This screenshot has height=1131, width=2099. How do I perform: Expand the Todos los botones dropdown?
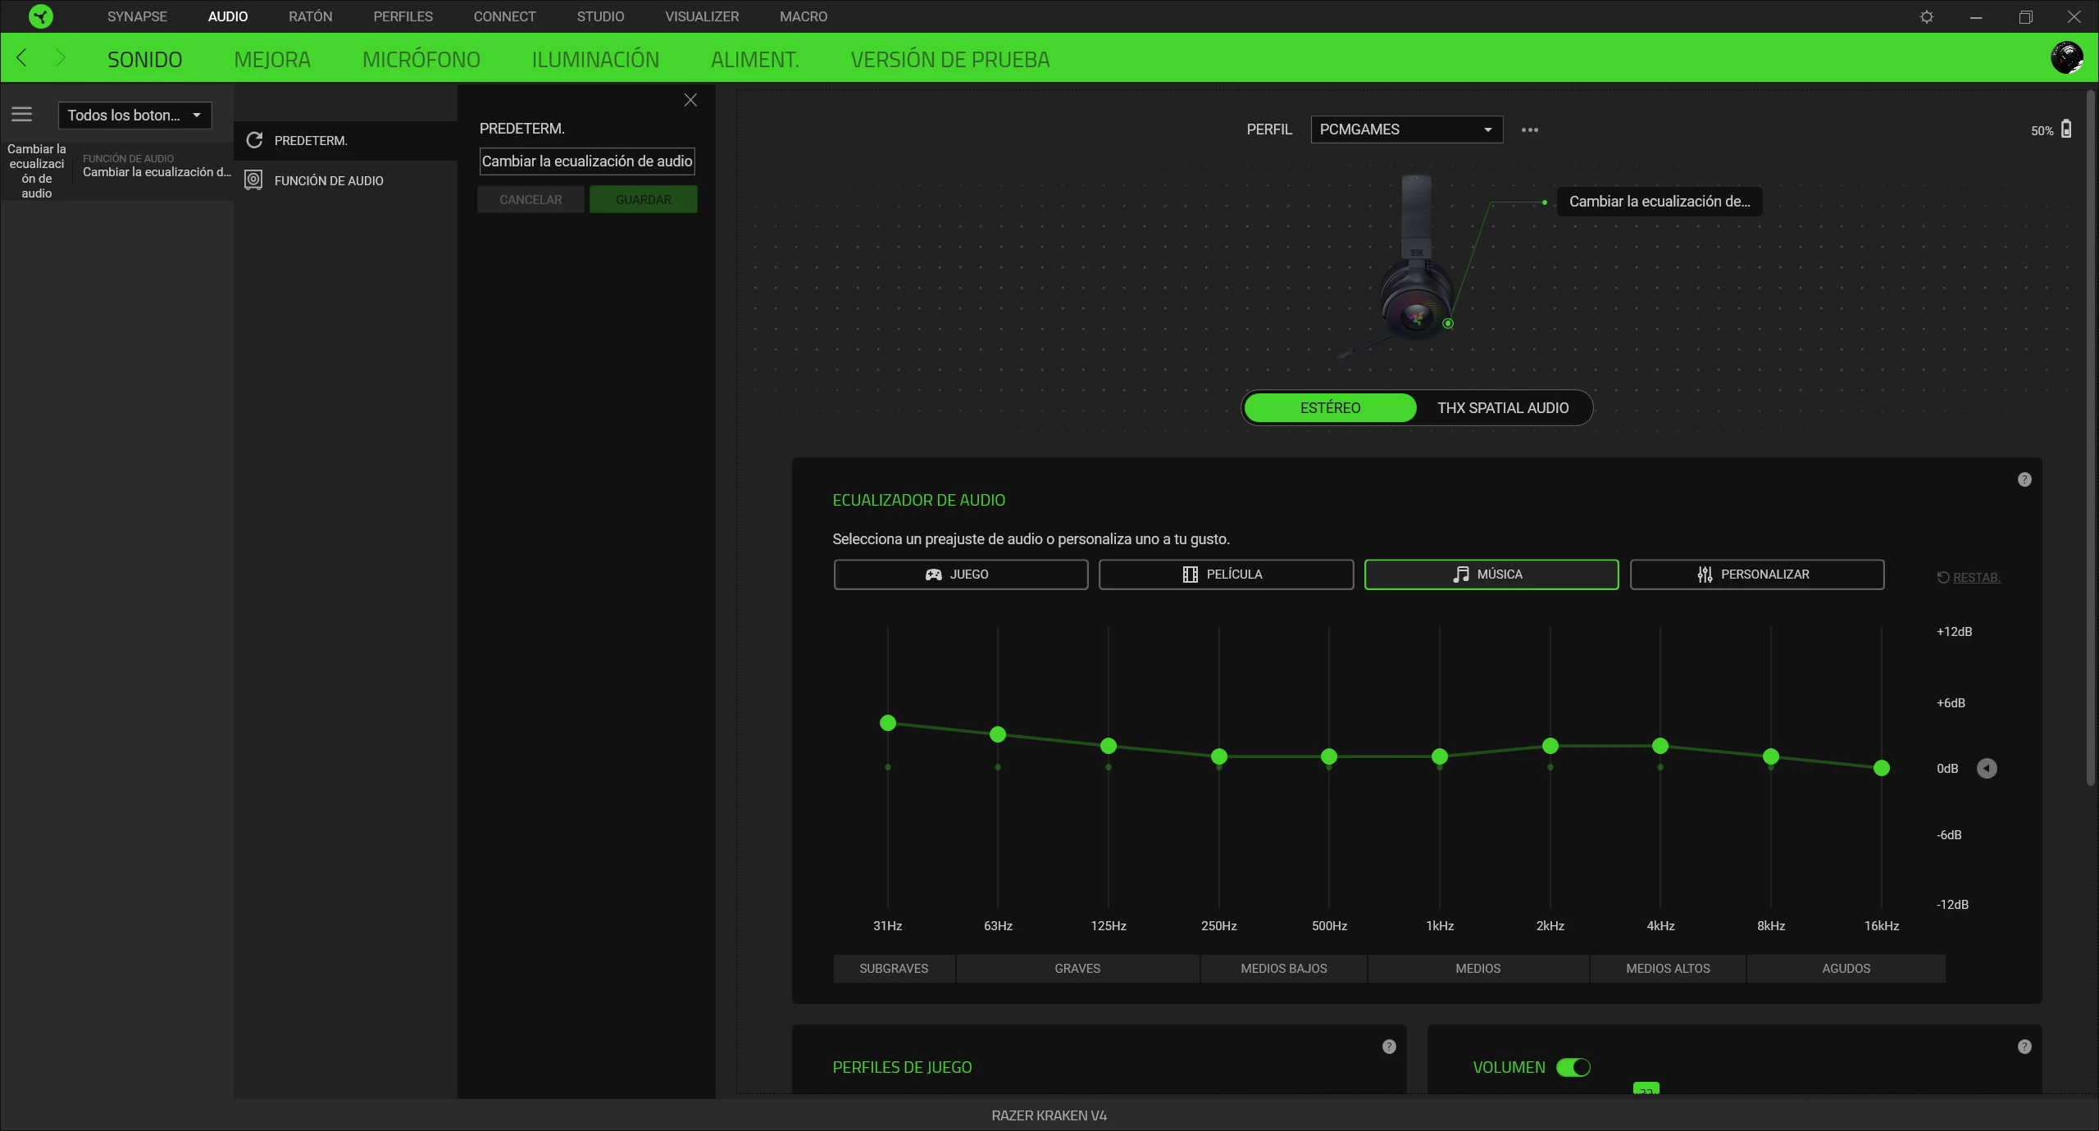click(x=134, y=115)
